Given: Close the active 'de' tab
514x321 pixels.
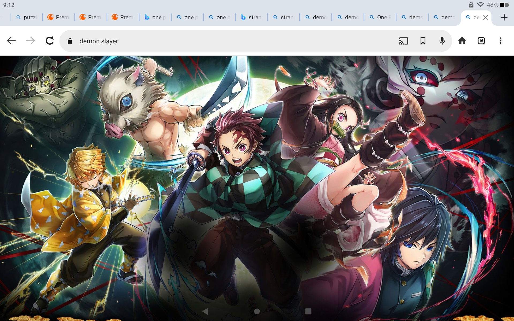Looking at the screenshot, I should coord(486,17).
